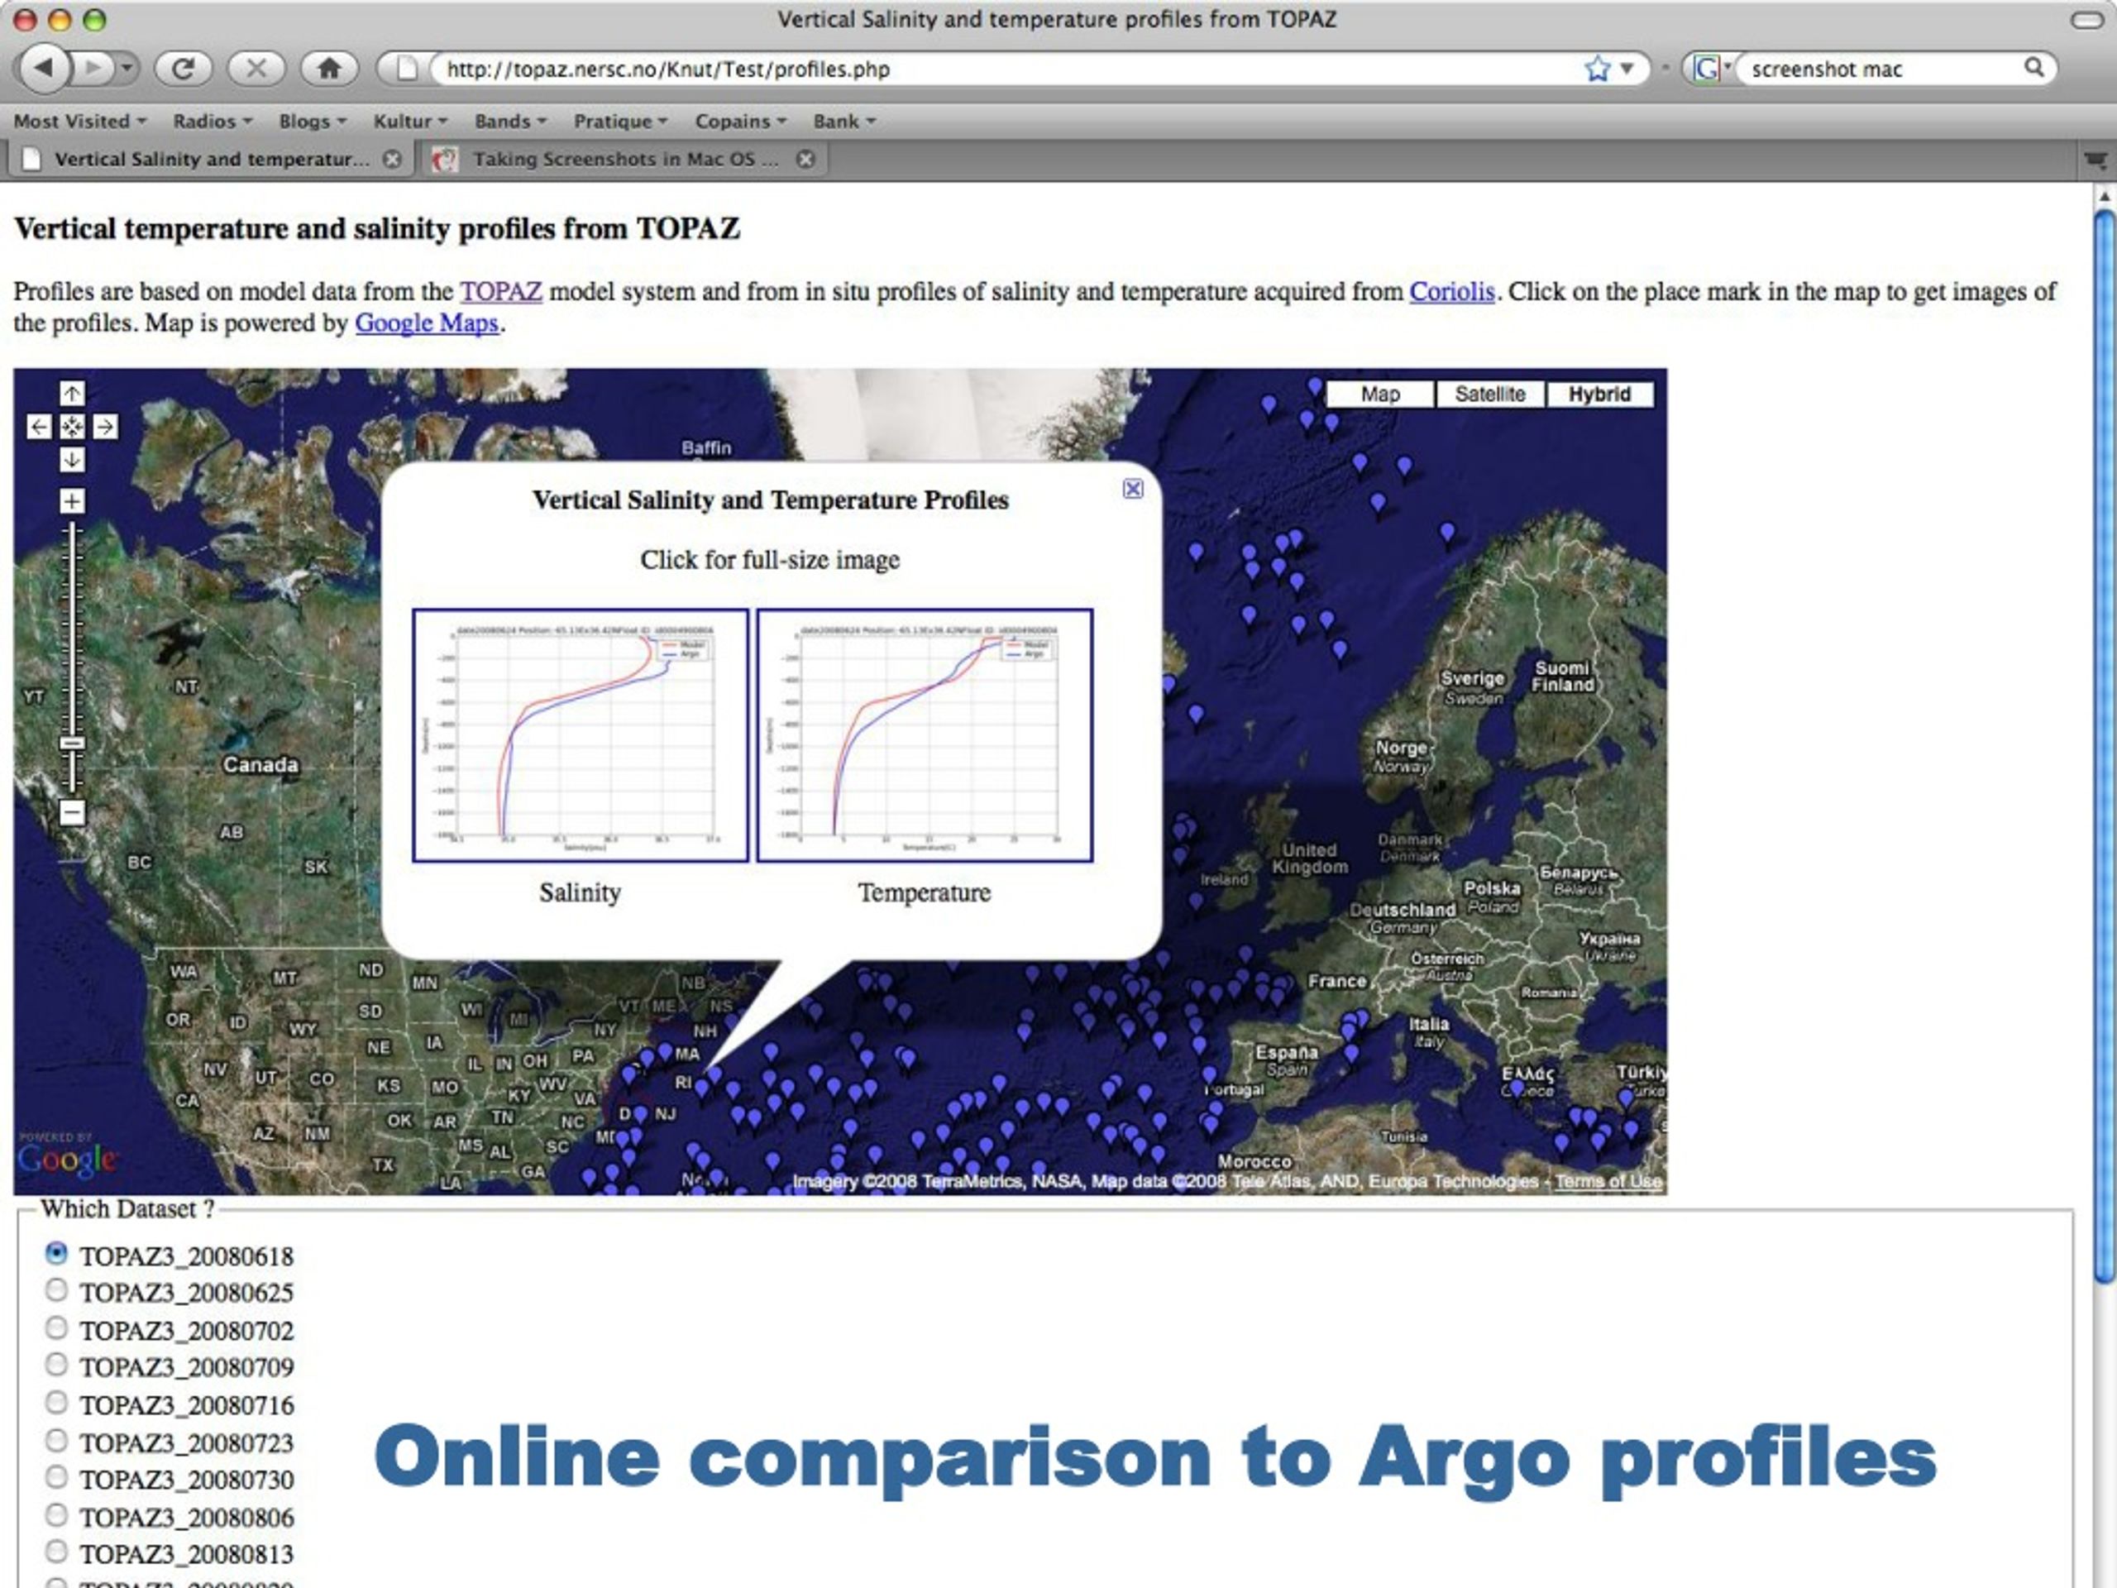Viewport: 2117px width, 1588px height.
Task: Follow the Coriolis link
Action: [x=1452, y=291]
